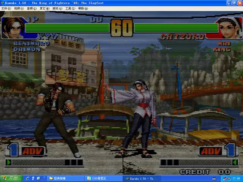The image size is (243, 182).
Task: Expand the quick launch overflow chevron
Action: point(44,177)
